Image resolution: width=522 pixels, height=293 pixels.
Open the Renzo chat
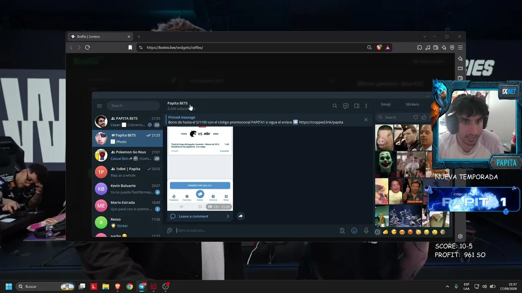(127, 222)
